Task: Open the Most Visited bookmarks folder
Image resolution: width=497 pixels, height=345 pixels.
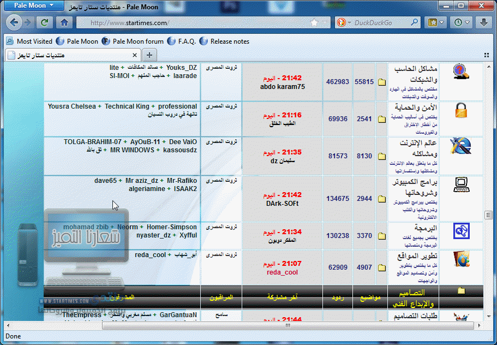Action: tap(29, 41)
